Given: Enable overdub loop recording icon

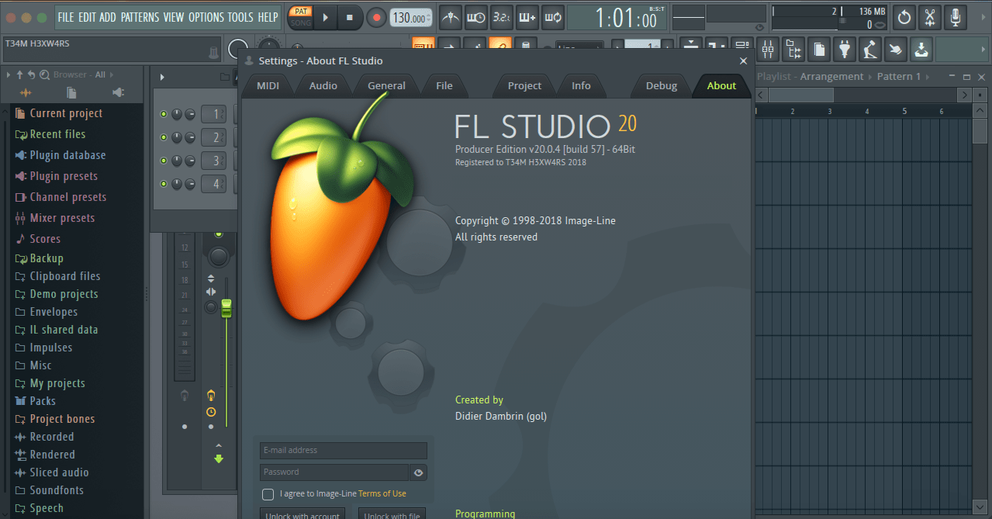Looking at the screenshot, I should pyautogui.click(x=527, y=17).
